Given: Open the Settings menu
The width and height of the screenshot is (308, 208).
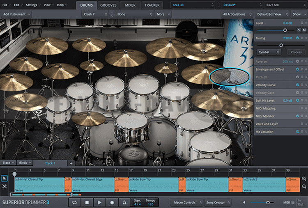Looking at the screenshot, I should pyautogui.click(x=32, y=5).
